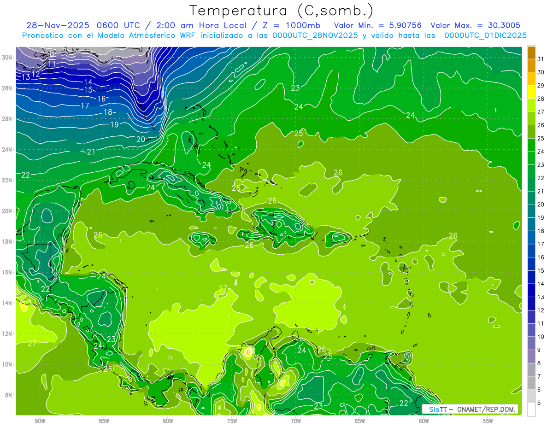Select 'Valor Max. = 30.3005' text
The width and height of the screenshot is (553, 427).
coord(475,25)
